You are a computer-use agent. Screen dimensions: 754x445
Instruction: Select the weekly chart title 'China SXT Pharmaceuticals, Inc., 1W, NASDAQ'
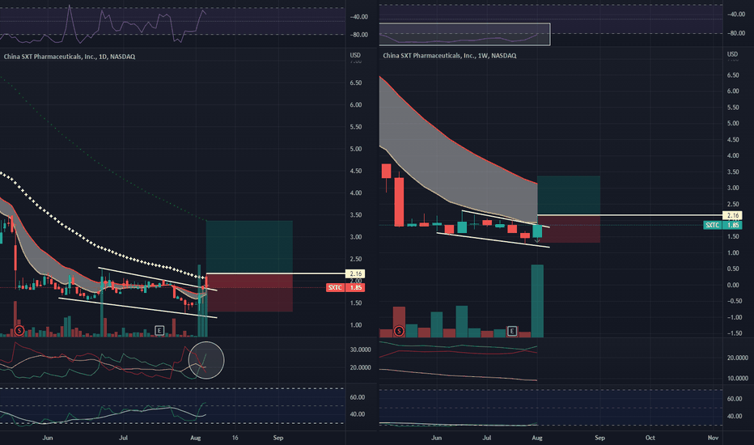click(x=450, y=56)
